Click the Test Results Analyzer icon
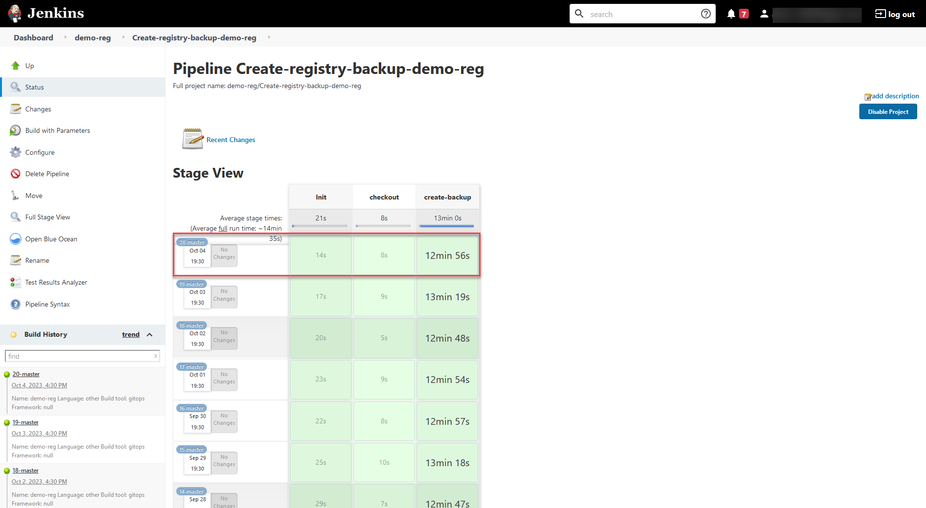 point(16,282)
